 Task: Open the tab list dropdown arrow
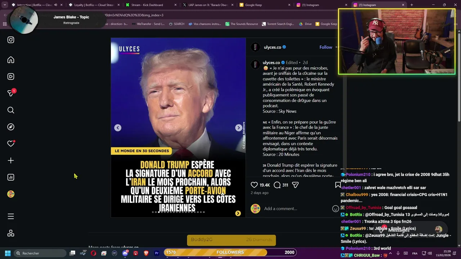tap(5, 5)
